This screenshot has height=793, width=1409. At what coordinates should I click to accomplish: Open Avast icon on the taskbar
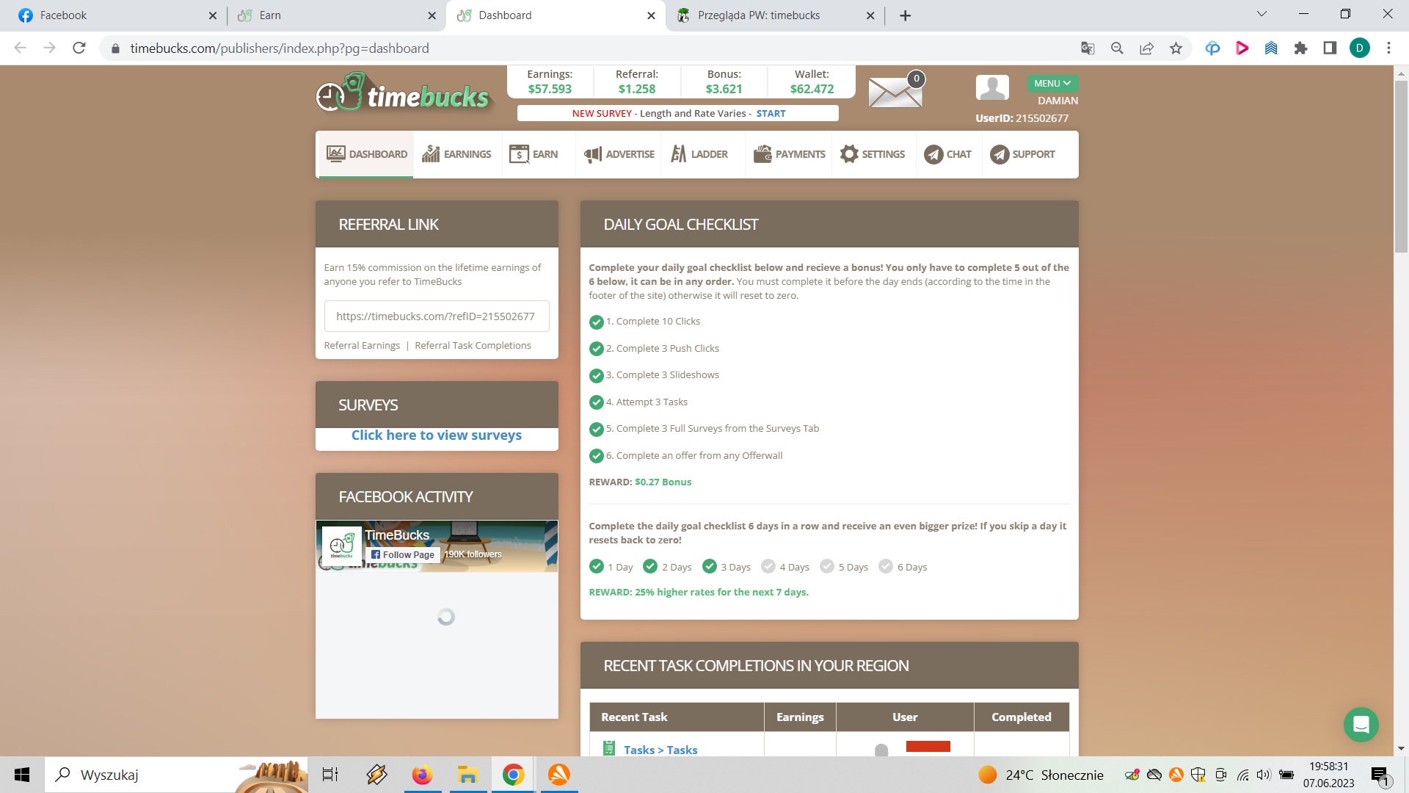click(559, 775)
